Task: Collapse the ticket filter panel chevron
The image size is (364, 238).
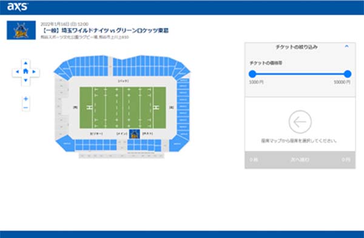Action: click(x=346, y=47)
